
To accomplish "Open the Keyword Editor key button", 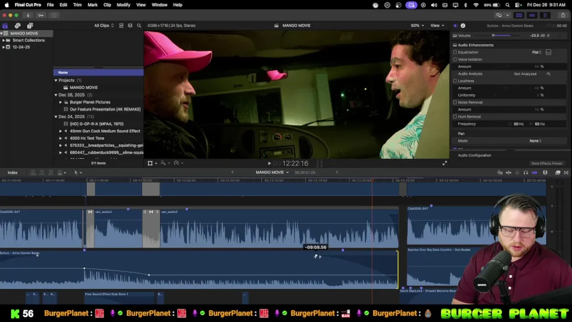I will (41, 15).
